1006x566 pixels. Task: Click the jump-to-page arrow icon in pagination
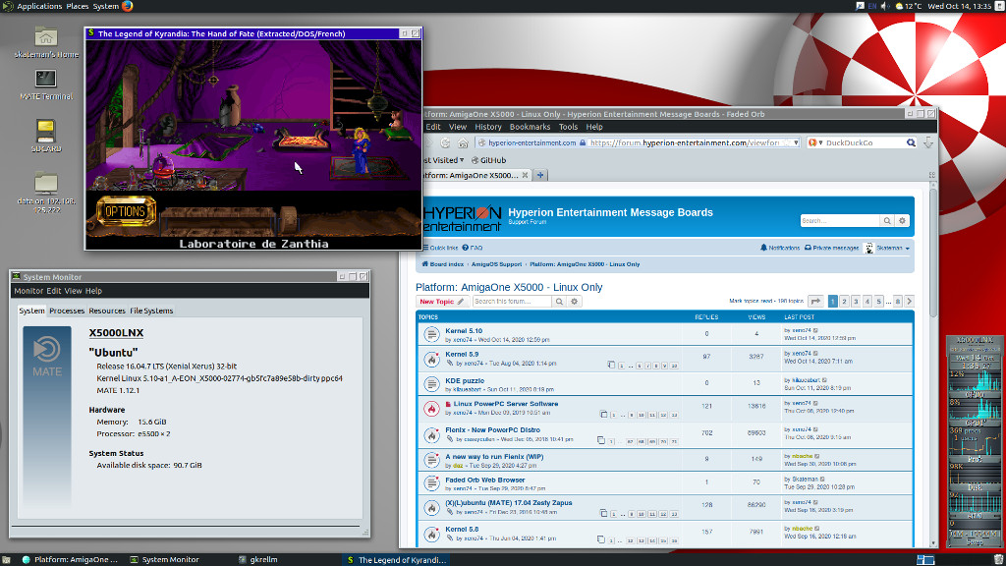815,302
